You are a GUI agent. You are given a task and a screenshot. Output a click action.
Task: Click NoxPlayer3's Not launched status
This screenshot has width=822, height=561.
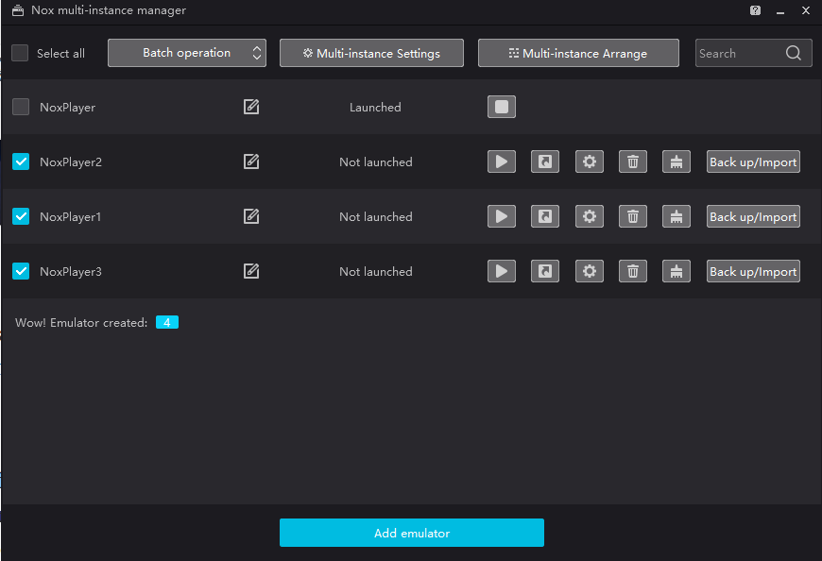click(x=376, y=272)
